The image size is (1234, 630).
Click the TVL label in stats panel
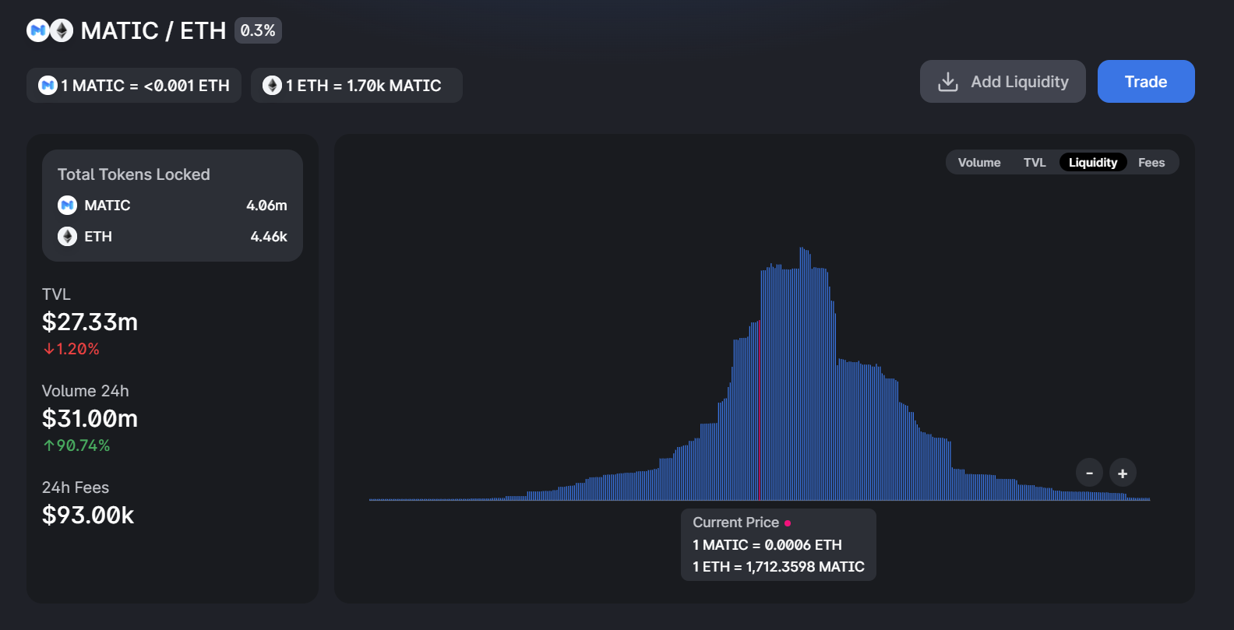[56, 294]
